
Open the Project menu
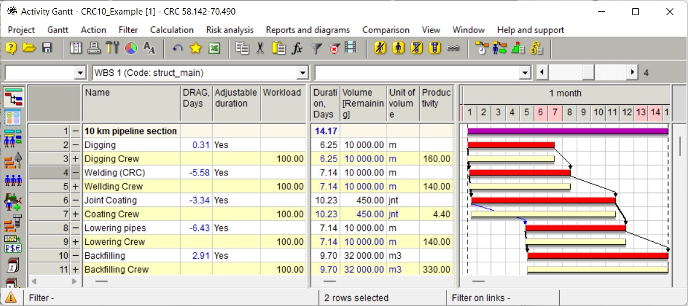pyautogui.click(x=22, y=30)
